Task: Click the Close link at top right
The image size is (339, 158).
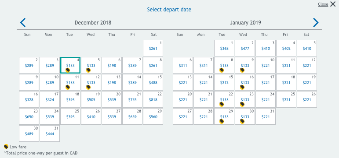Action: click(323, 4)
